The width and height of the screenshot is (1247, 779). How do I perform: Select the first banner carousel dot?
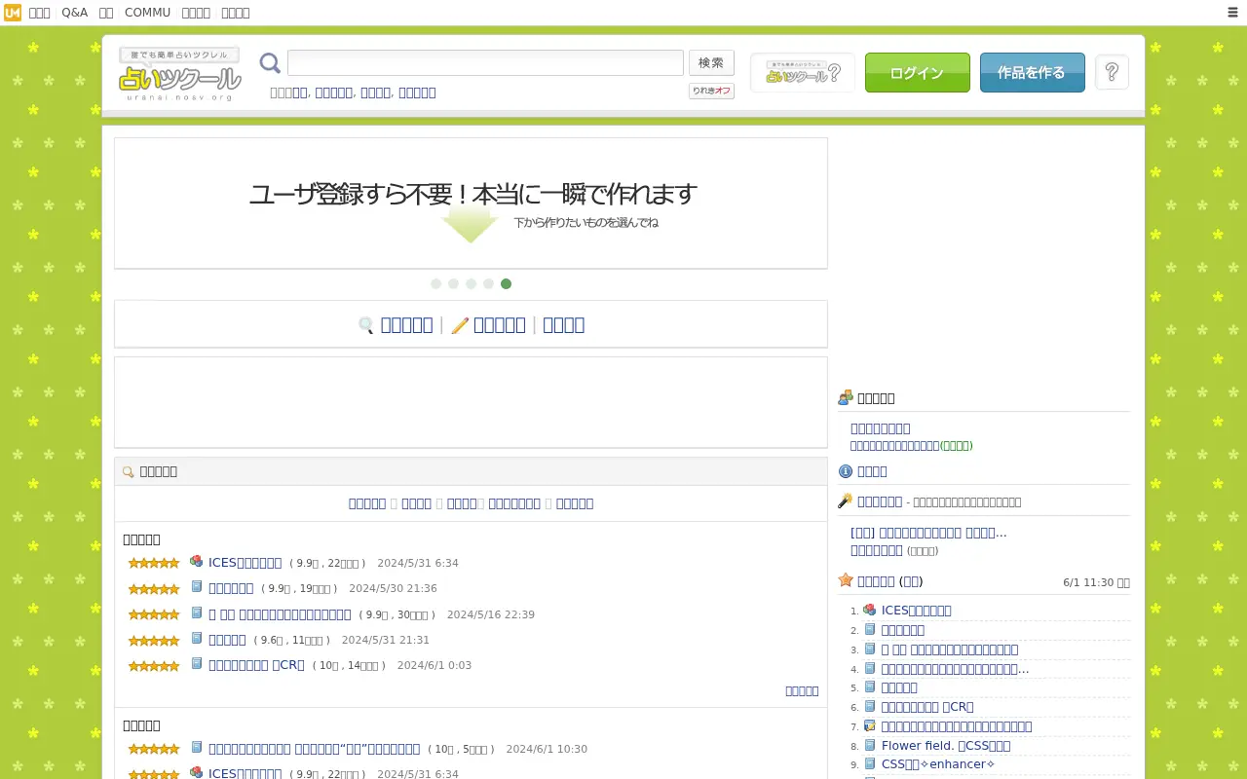[435, 284]
